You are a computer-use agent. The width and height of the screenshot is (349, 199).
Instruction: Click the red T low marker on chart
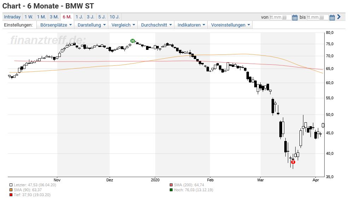pyautogui.click(x=293, y=162)
